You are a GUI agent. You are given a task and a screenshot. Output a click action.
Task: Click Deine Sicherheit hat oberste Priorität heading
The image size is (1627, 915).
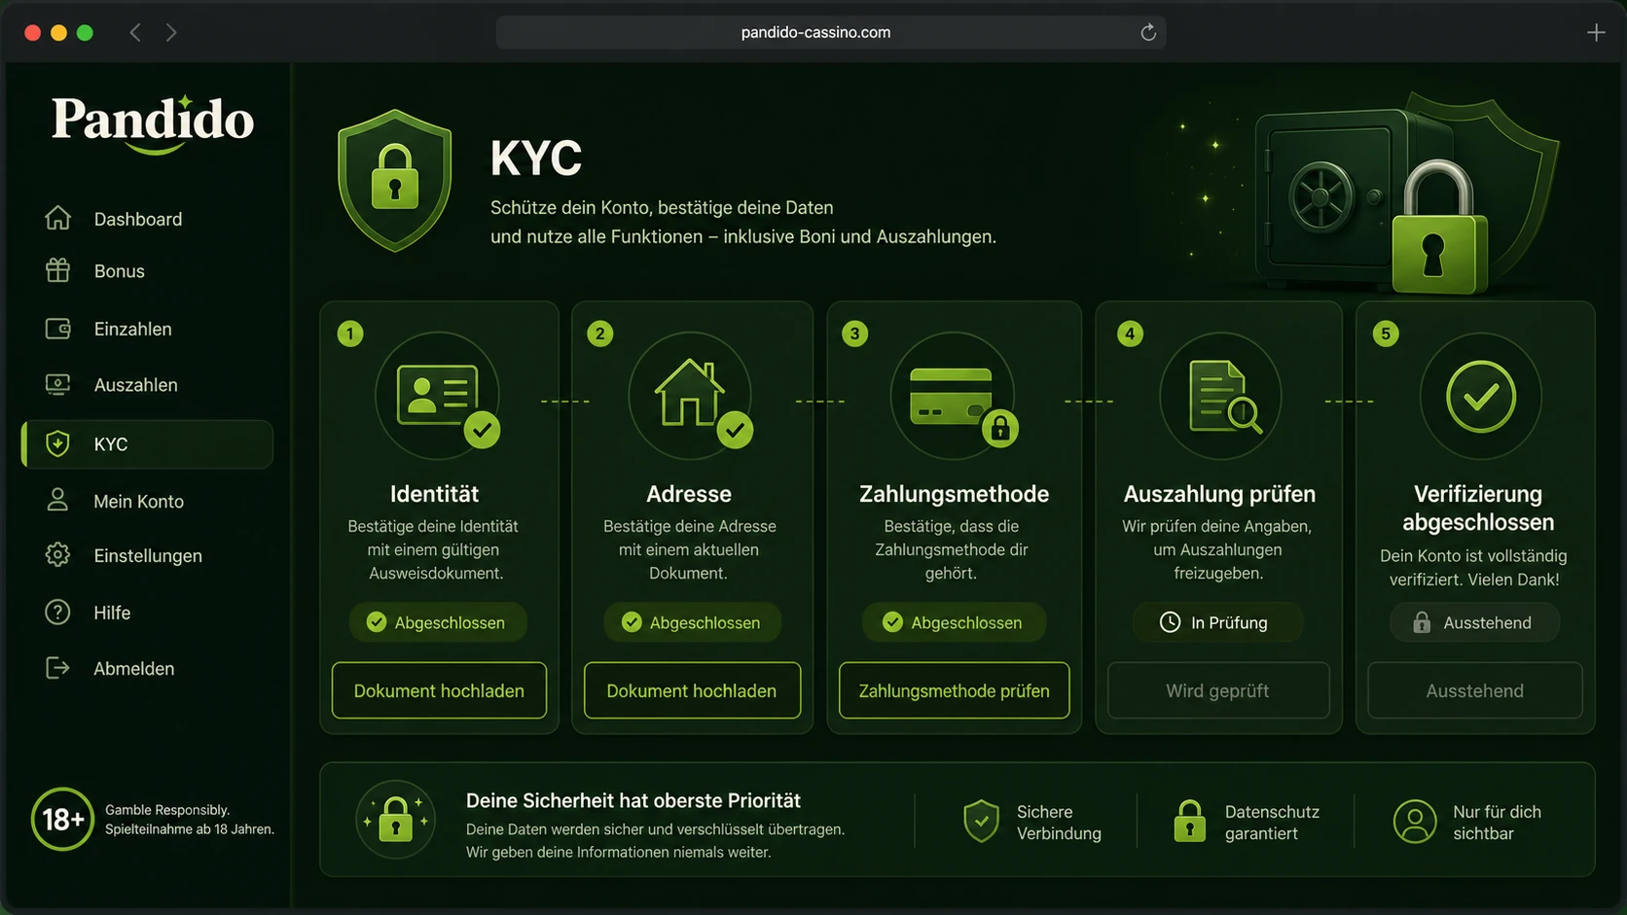[x=633, y=800]
